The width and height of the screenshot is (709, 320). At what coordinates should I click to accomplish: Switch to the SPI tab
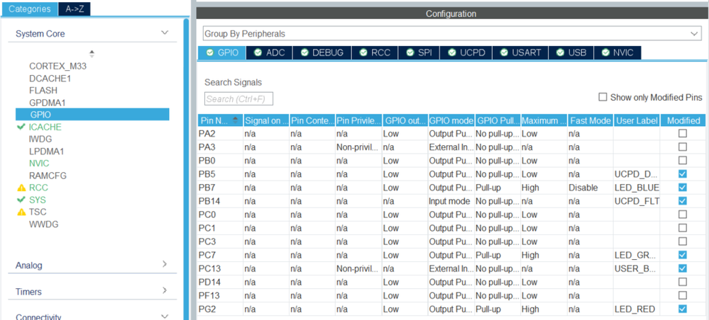419,52
